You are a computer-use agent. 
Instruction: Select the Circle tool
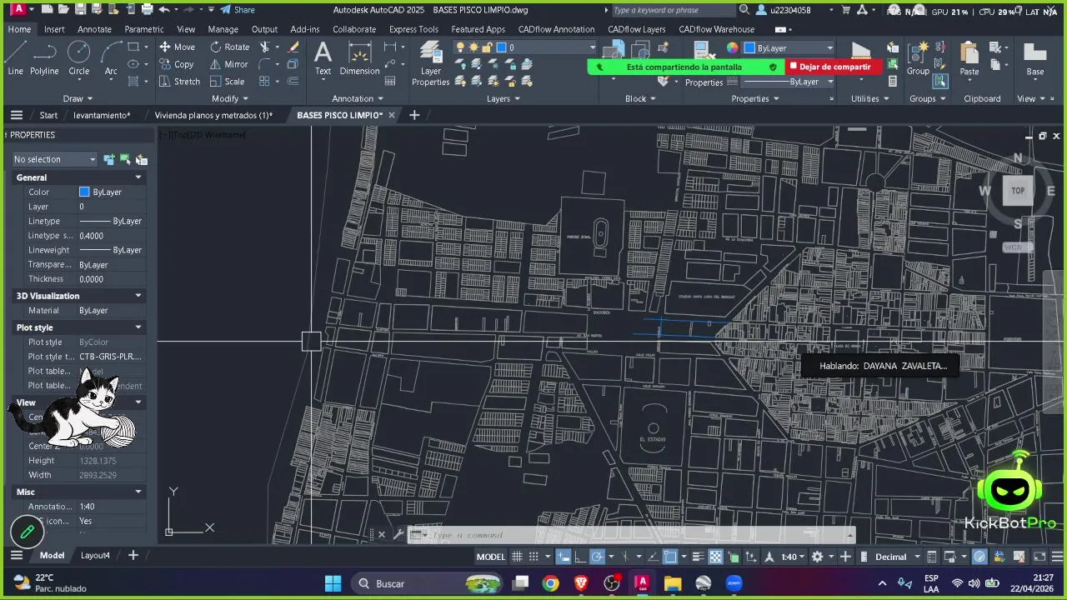79,58
